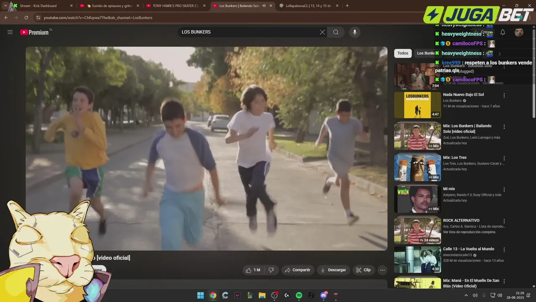Switch to LollapaloozaCL tab

309,6
